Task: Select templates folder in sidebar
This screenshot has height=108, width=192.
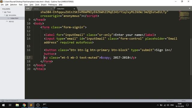Action: [12, 15]
